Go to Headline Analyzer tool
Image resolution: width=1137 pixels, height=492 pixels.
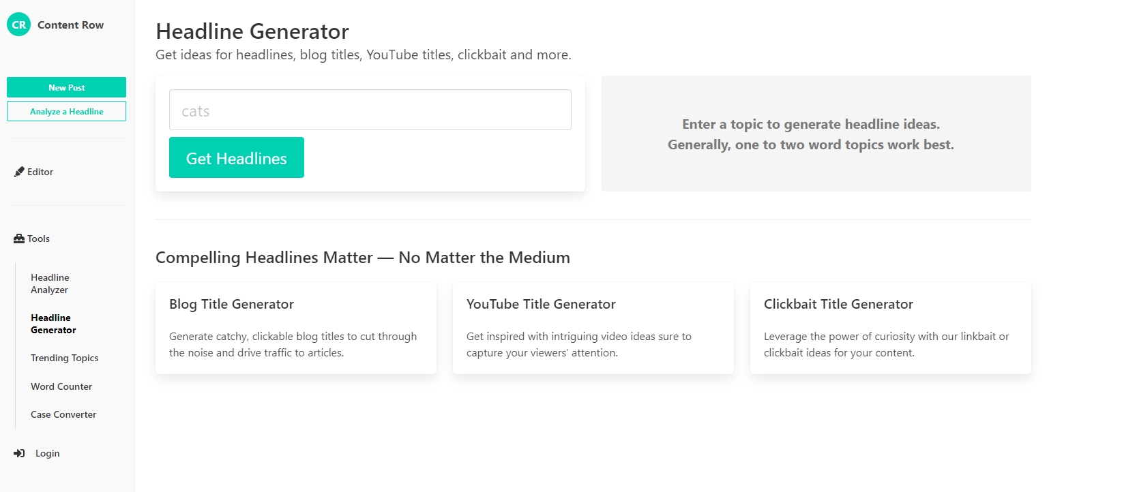click(x=50, y=283)
